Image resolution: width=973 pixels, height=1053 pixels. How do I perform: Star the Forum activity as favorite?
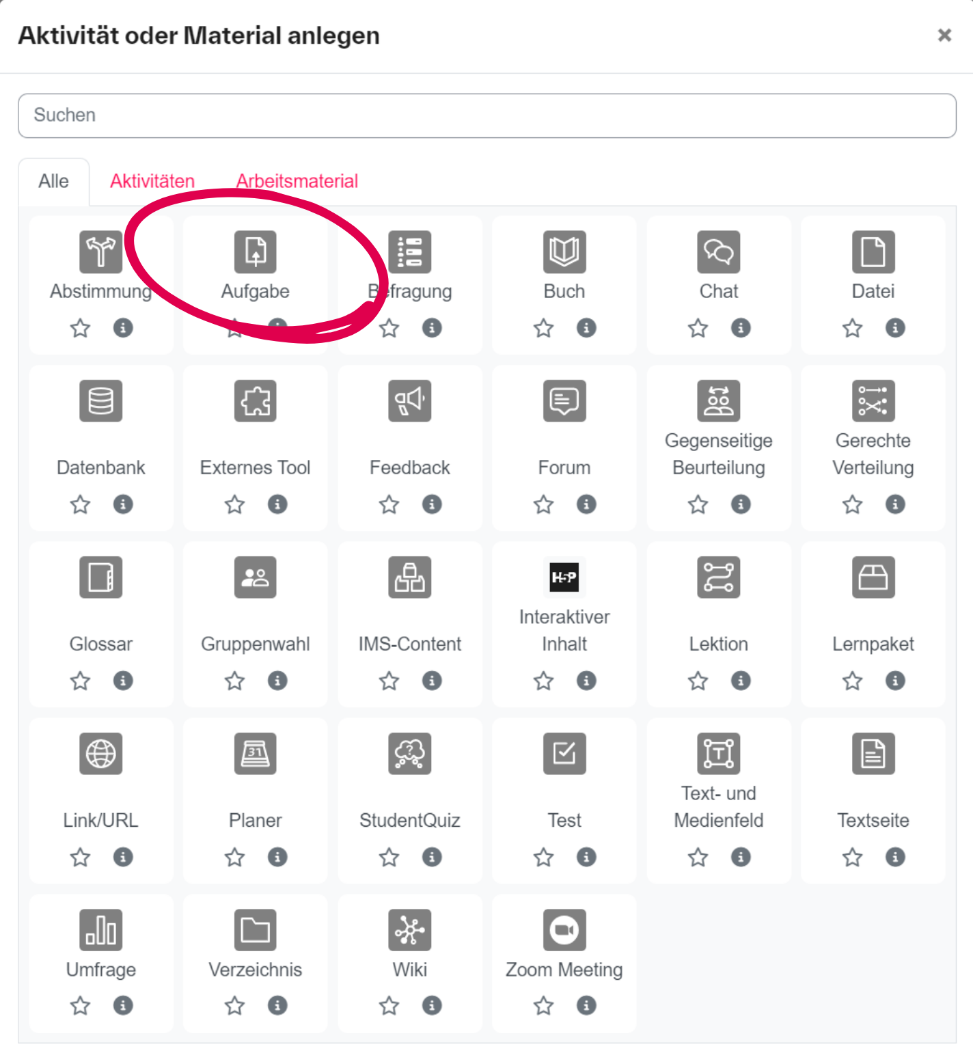(x=543, y=505)
